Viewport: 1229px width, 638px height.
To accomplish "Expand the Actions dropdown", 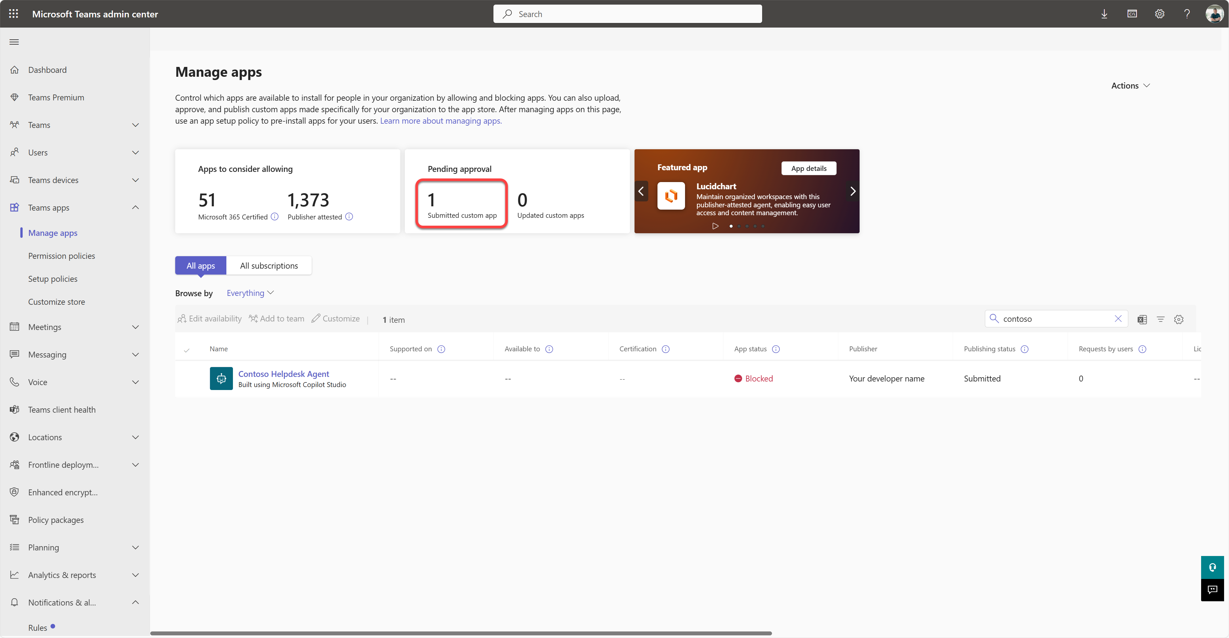I will 1130,85.
